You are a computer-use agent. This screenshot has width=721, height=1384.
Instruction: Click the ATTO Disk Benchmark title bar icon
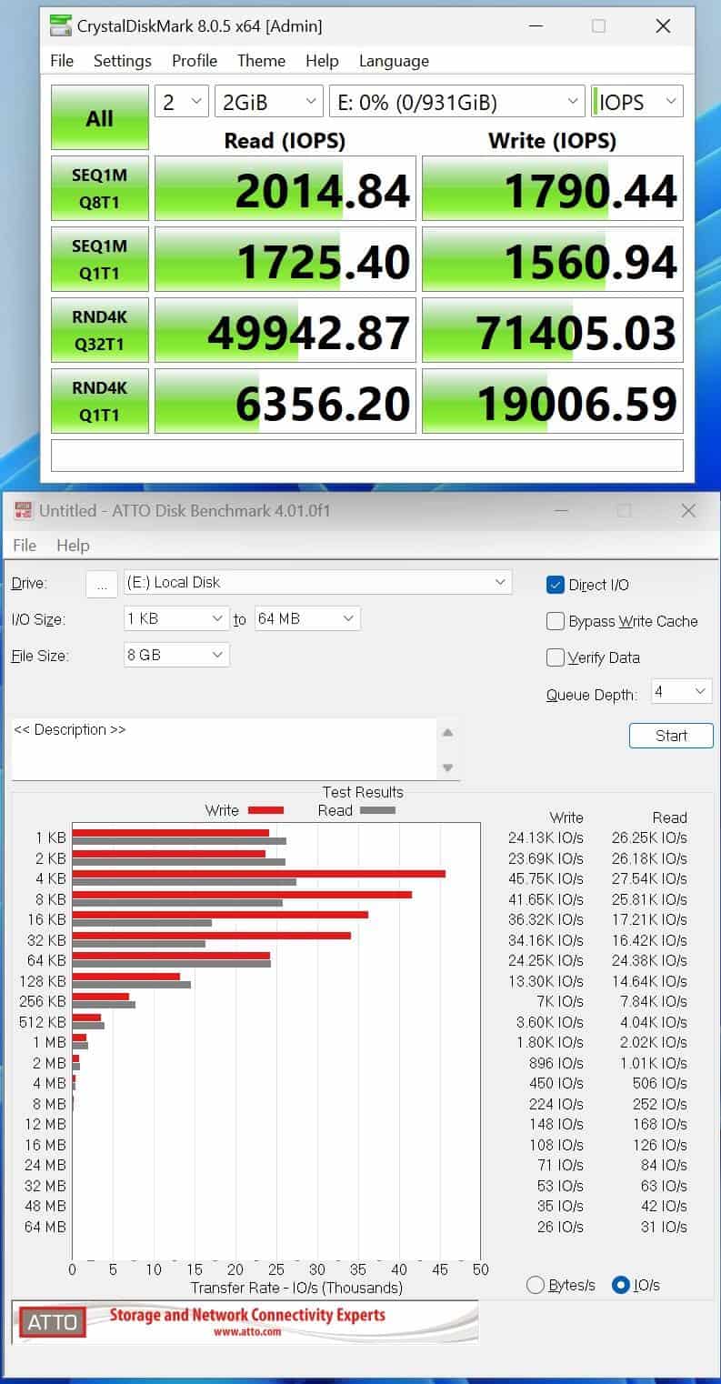tap(23, 511)
